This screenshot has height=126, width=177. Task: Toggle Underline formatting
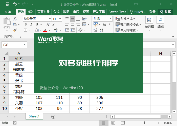pos(37,24)
